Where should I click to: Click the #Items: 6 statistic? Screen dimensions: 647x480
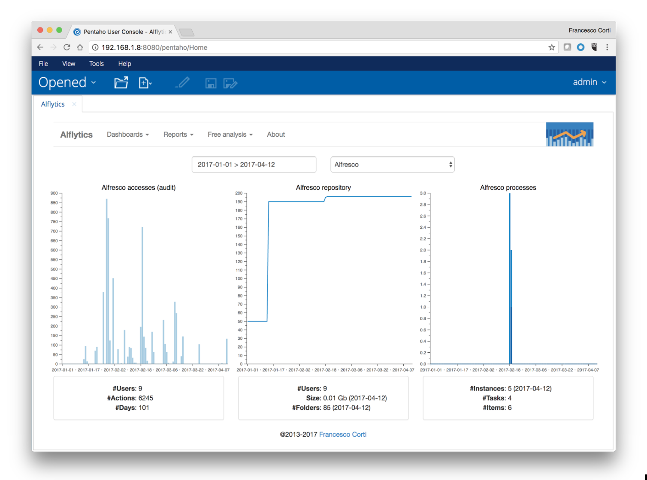pos(497,408)
